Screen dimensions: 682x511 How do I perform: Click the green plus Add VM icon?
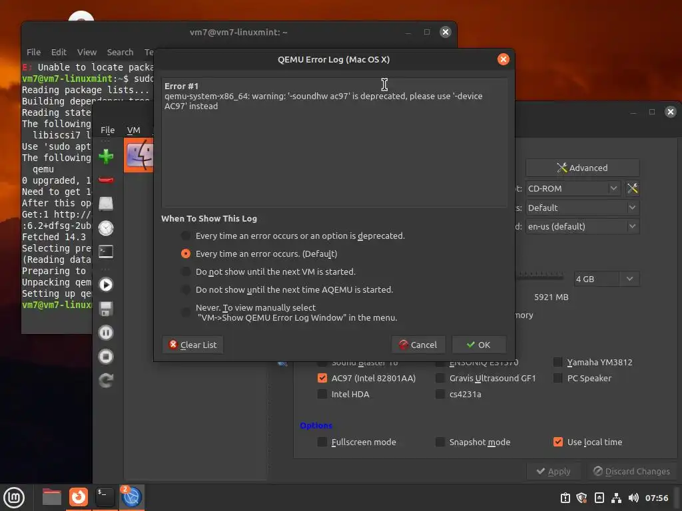pos(106,156)
